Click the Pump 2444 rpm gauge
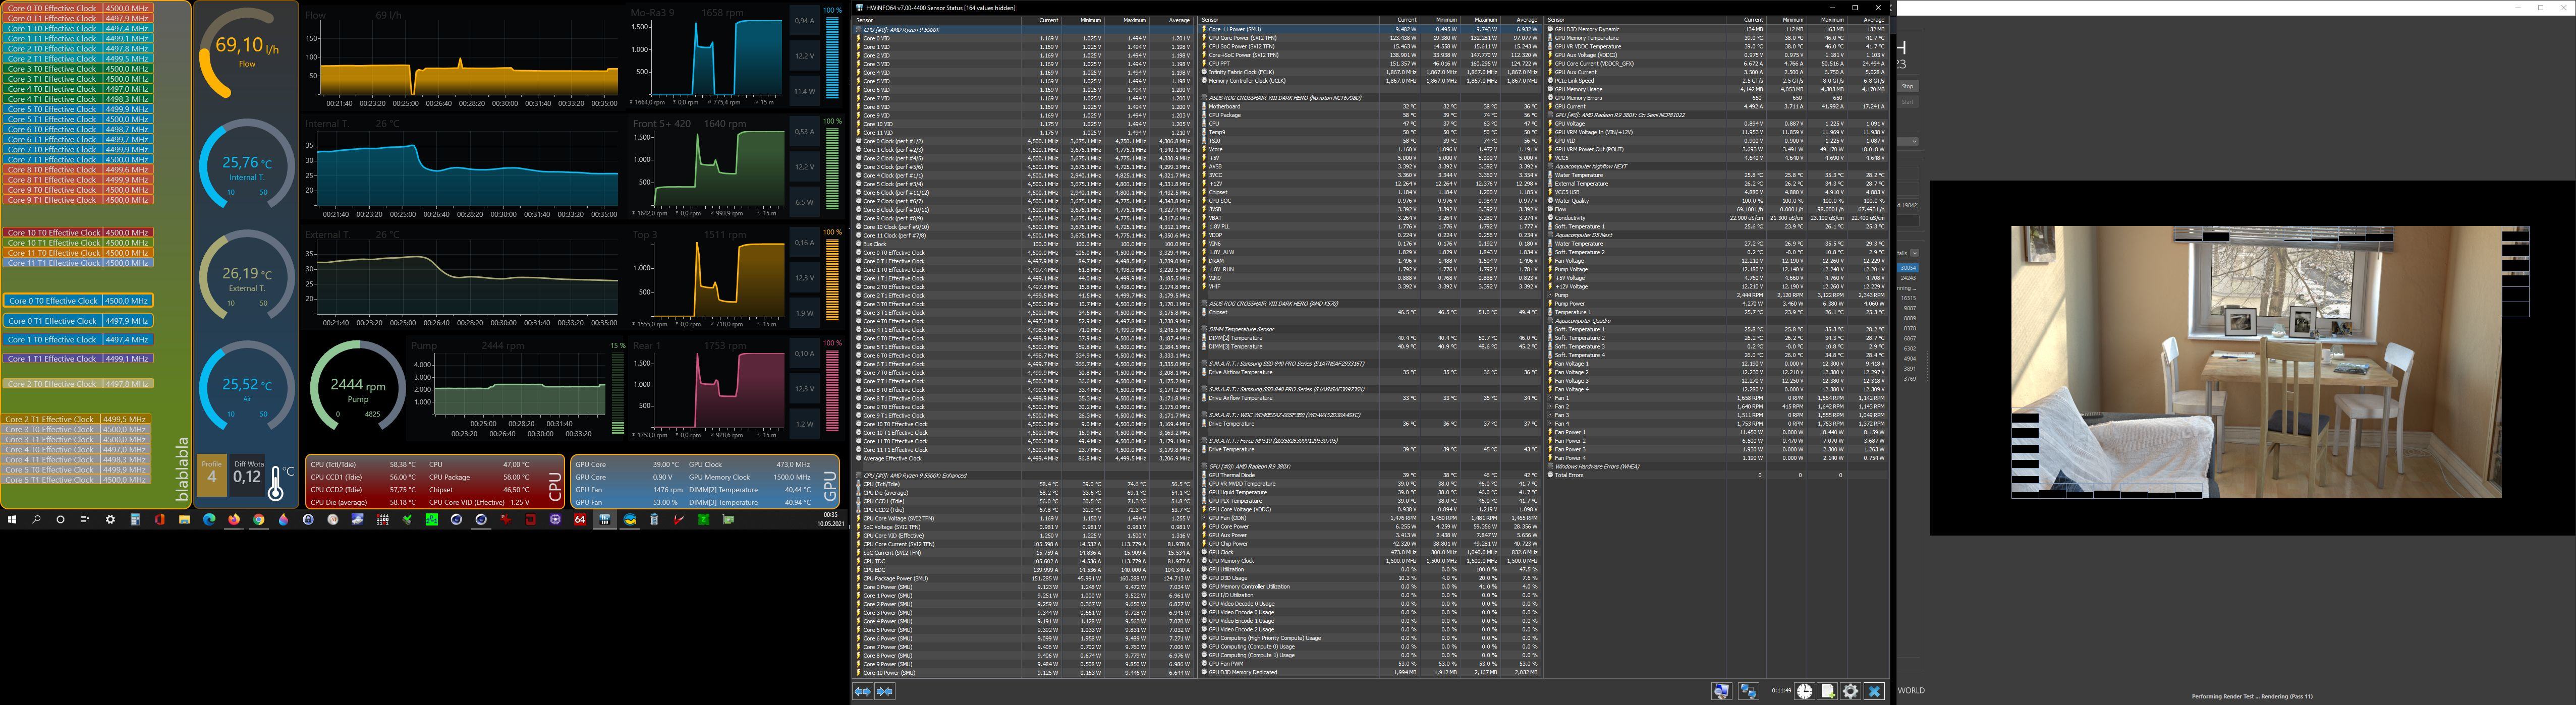This screenshot has width=2576, height=705. click(x=357, y=388)
